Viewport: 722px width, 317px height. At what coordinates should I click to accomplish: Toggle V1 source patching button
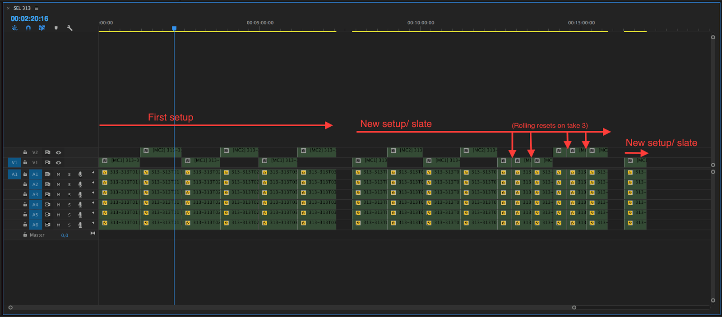coord(14,162)
